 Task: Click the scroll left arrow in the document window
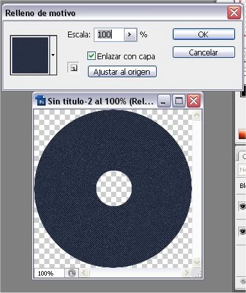tap(84, 273)
